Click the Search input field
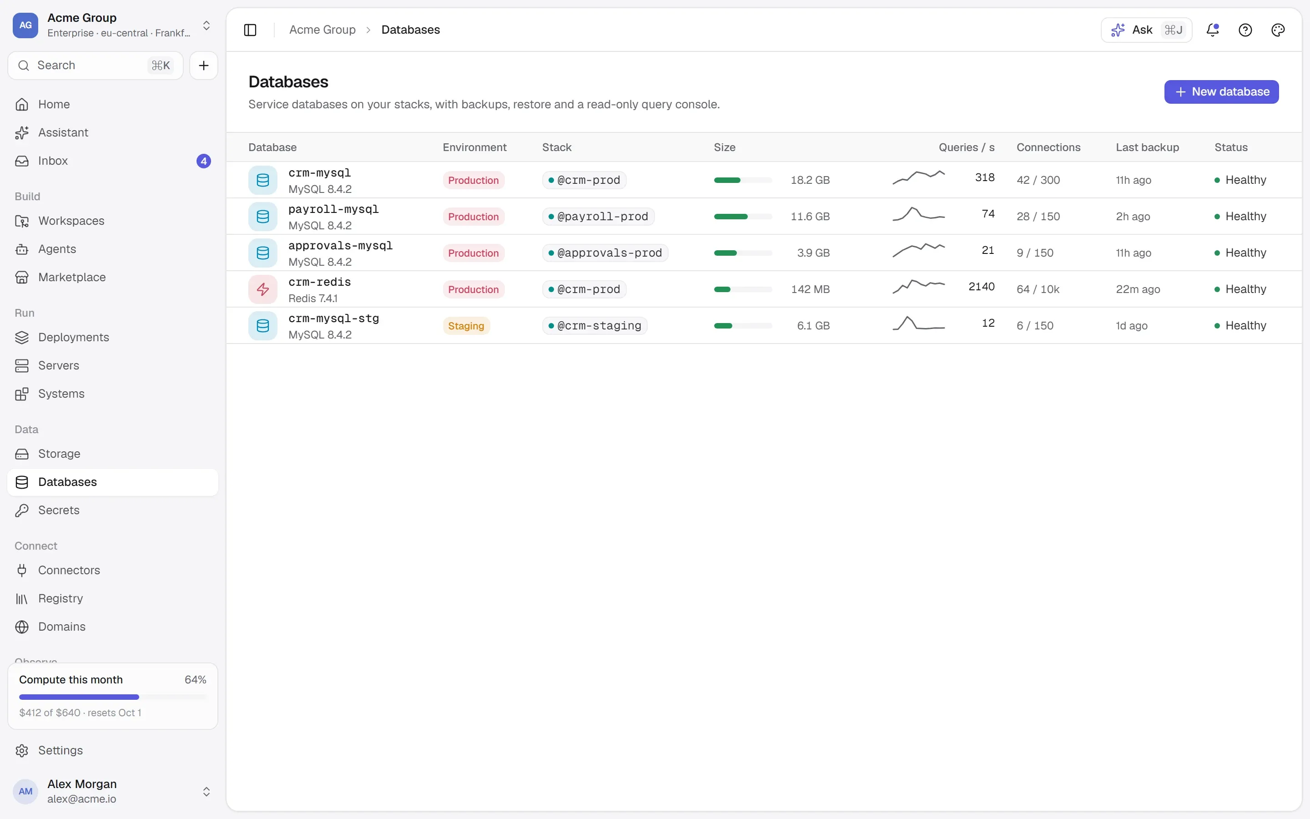This screenshot has width=1310, height=819. pos(95,66)
